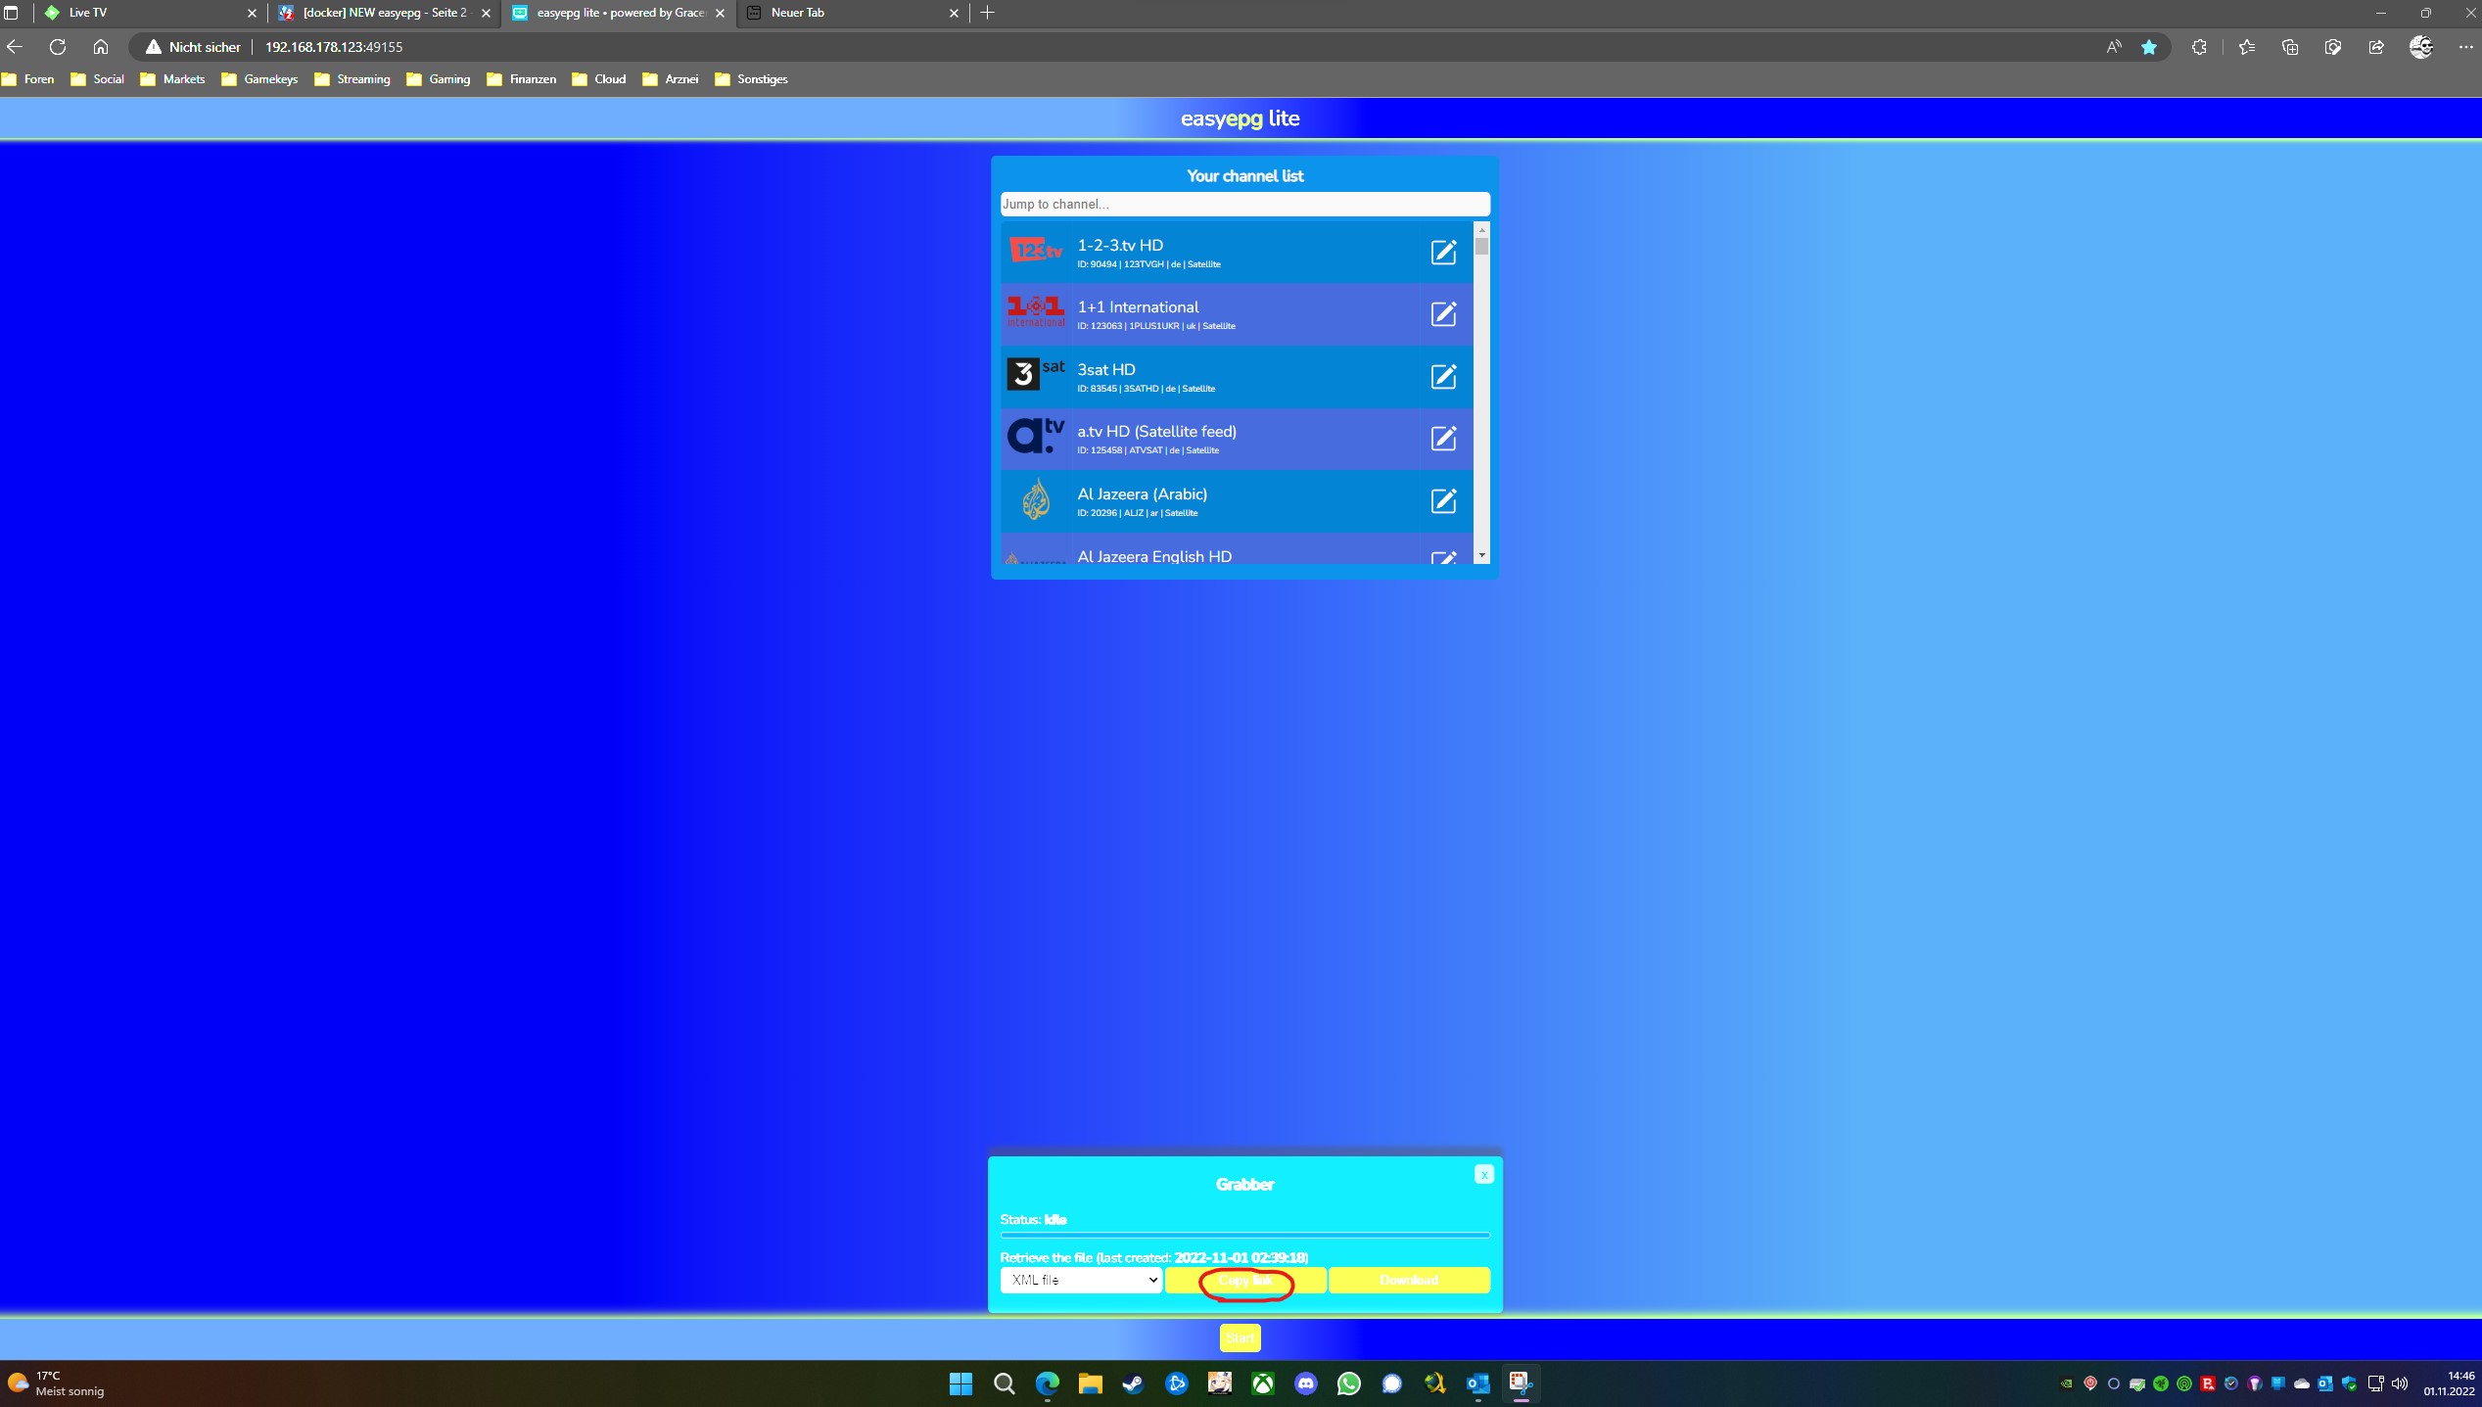Open a new browser tab
2482x1407 pixels.
987,13
